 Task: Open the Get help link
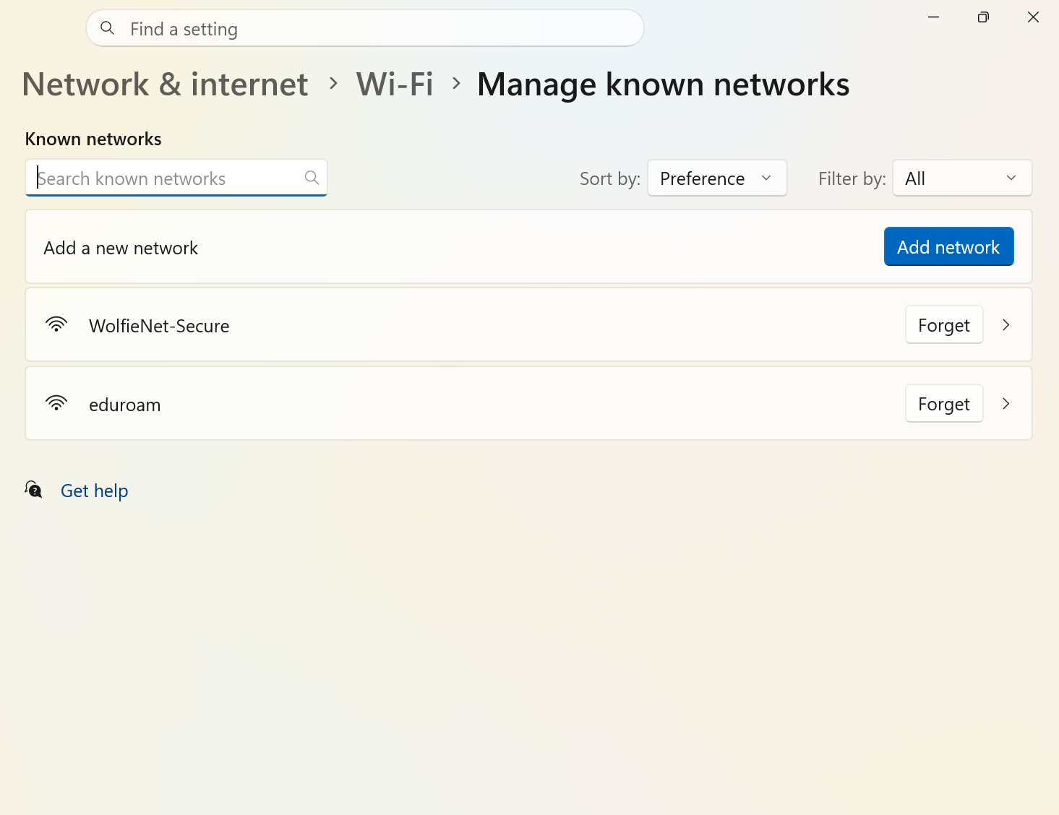pos(95,491)
